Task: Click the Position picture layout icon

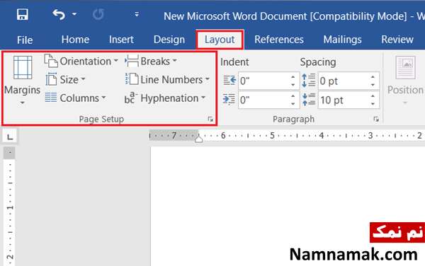Action: (405, 68)
